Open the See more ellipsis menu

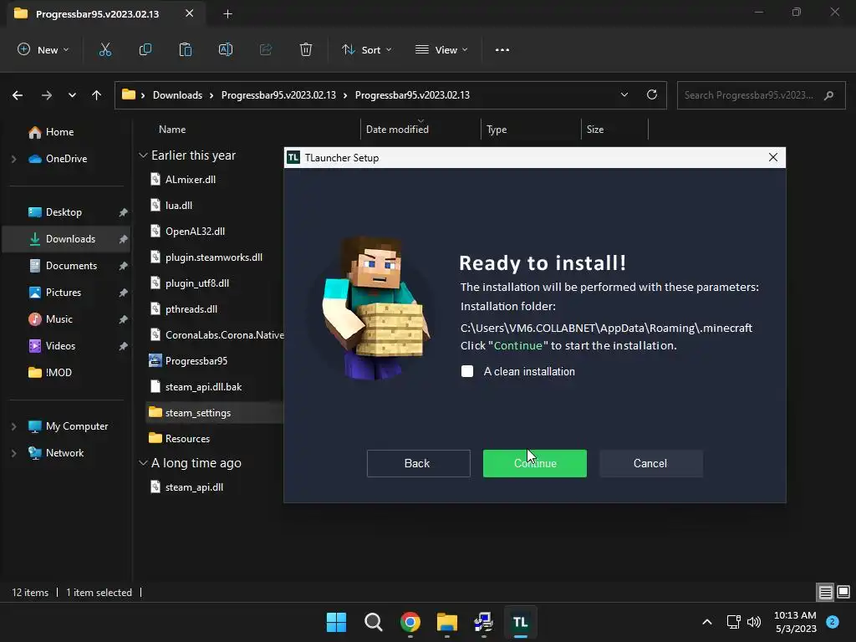click(x=502, y=49)
